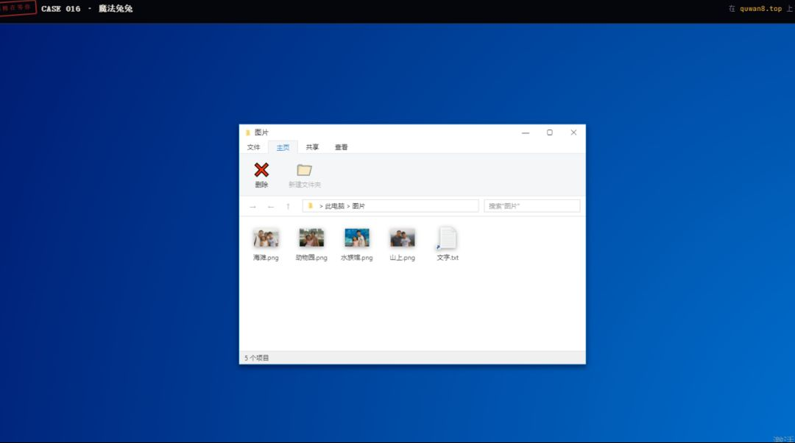795x443 pixels.
Task: Click the quwan8.top link at top right
Action: coord(760,9)
